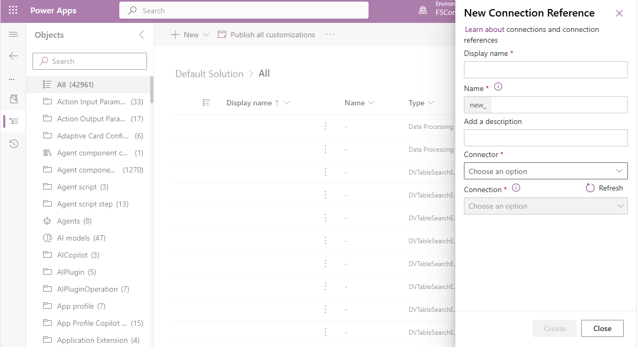Expand the New command chevron

[x=205, y=35]
